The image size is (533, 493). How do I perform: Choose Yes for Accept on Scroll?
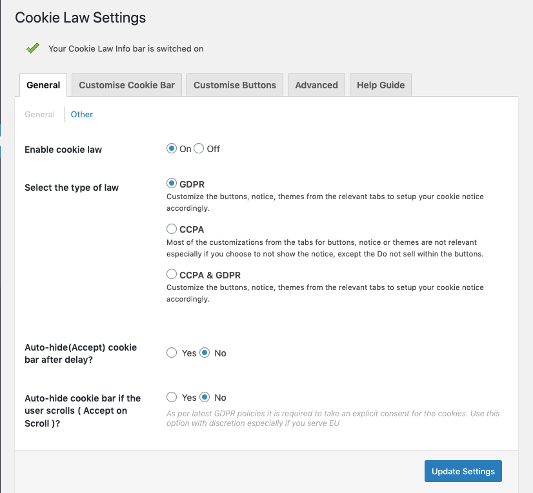172,397
